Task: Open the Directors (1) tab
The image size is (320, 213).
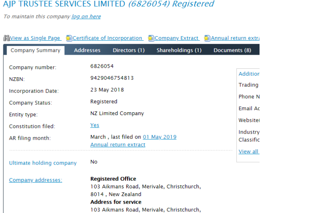Action: (129, 50)
